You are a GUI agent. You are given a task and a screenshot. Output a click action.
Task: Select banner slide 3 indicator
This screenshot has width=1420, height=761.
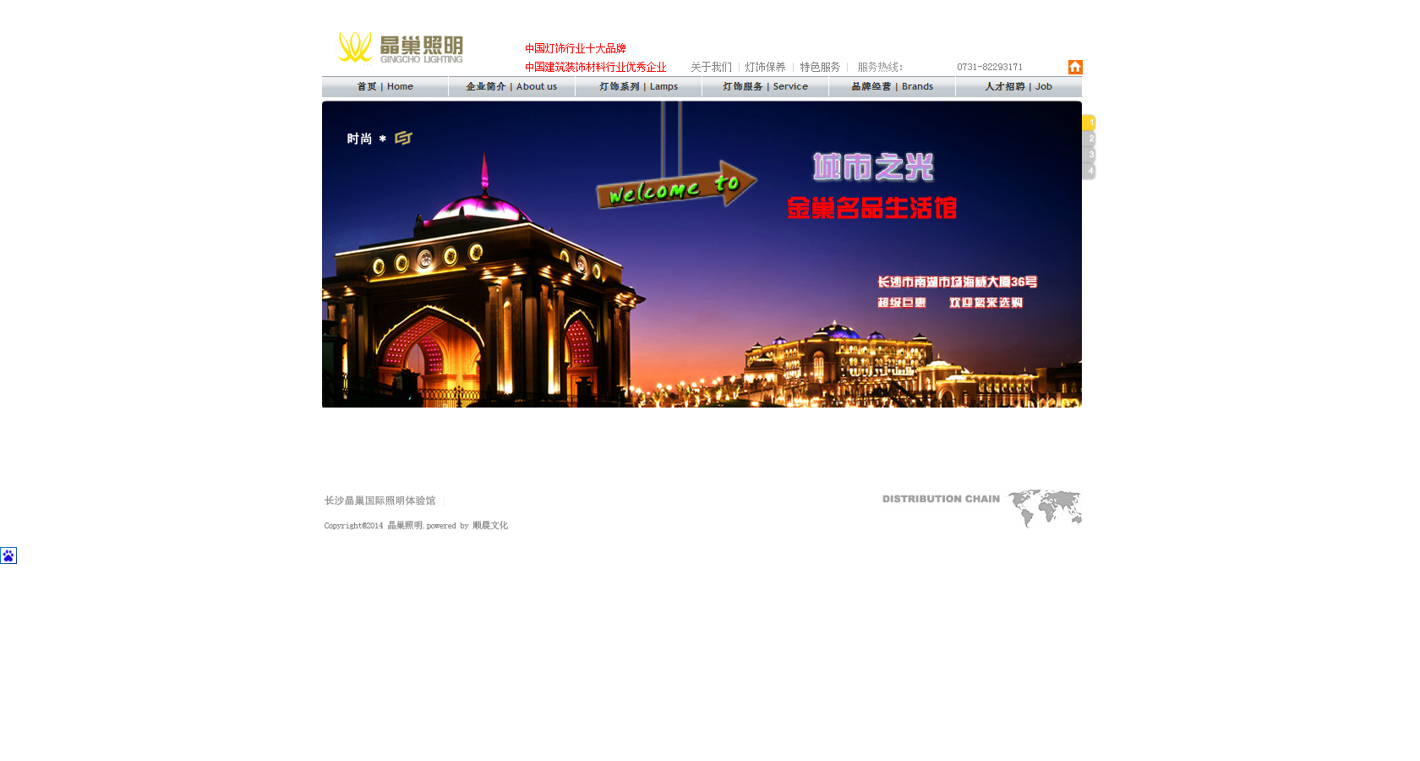1089,155
